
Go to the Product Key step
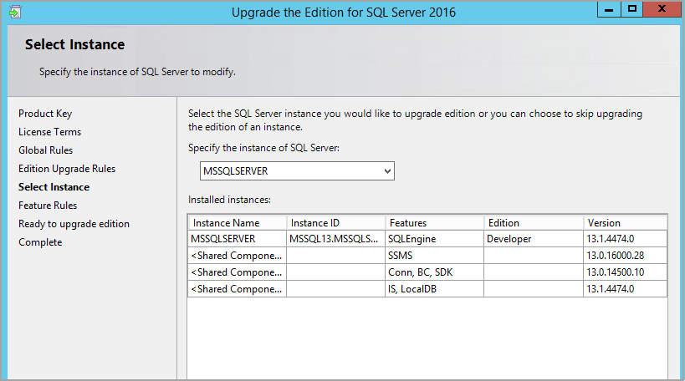[45, 114]
